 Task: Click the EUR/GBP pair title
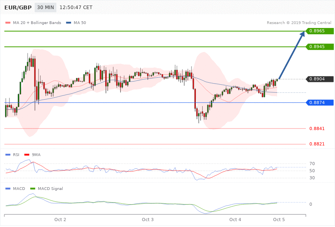pos(18,7)
